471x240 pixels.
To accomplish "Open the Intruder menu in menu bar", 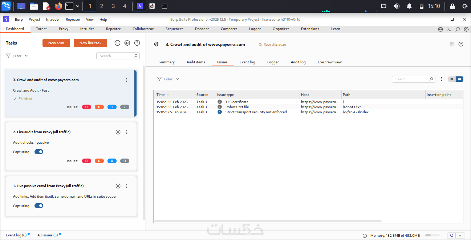I will pos(53,20).
